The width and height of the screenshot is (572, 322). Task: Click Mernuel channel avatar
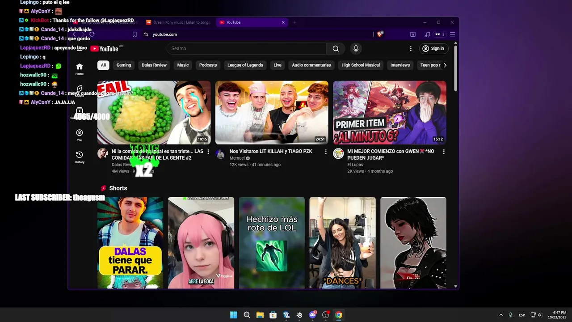click(220, 154)
